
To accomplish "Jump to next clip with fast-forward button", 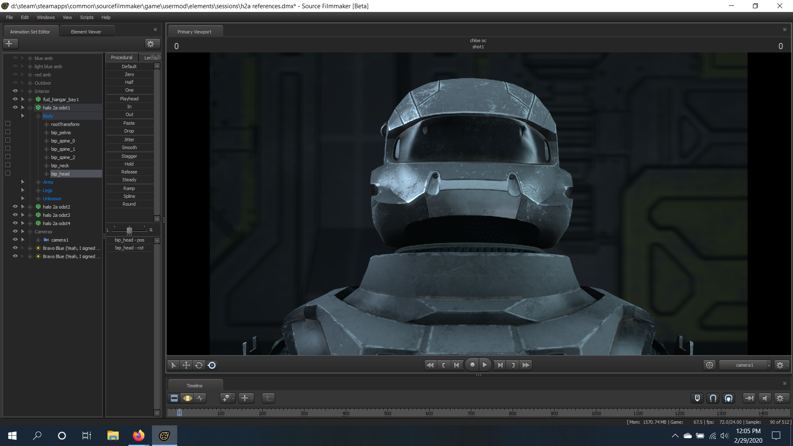I will [x=526, y=365].
